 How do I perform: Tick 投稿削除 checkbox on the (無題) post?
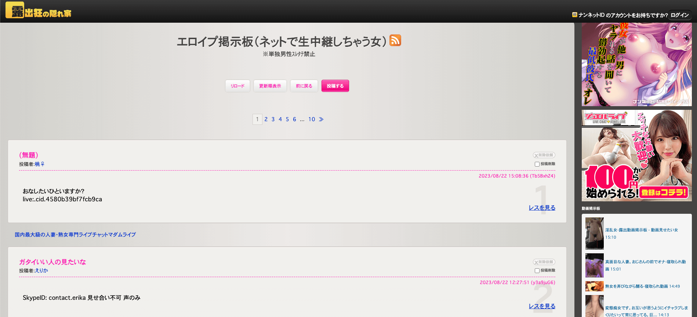point(537,164)
